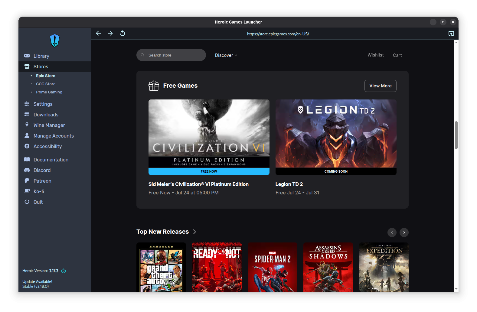Screen dimensions: 477x312
Task: Go forward with the right arrow
Action: (x=110, y=33)
